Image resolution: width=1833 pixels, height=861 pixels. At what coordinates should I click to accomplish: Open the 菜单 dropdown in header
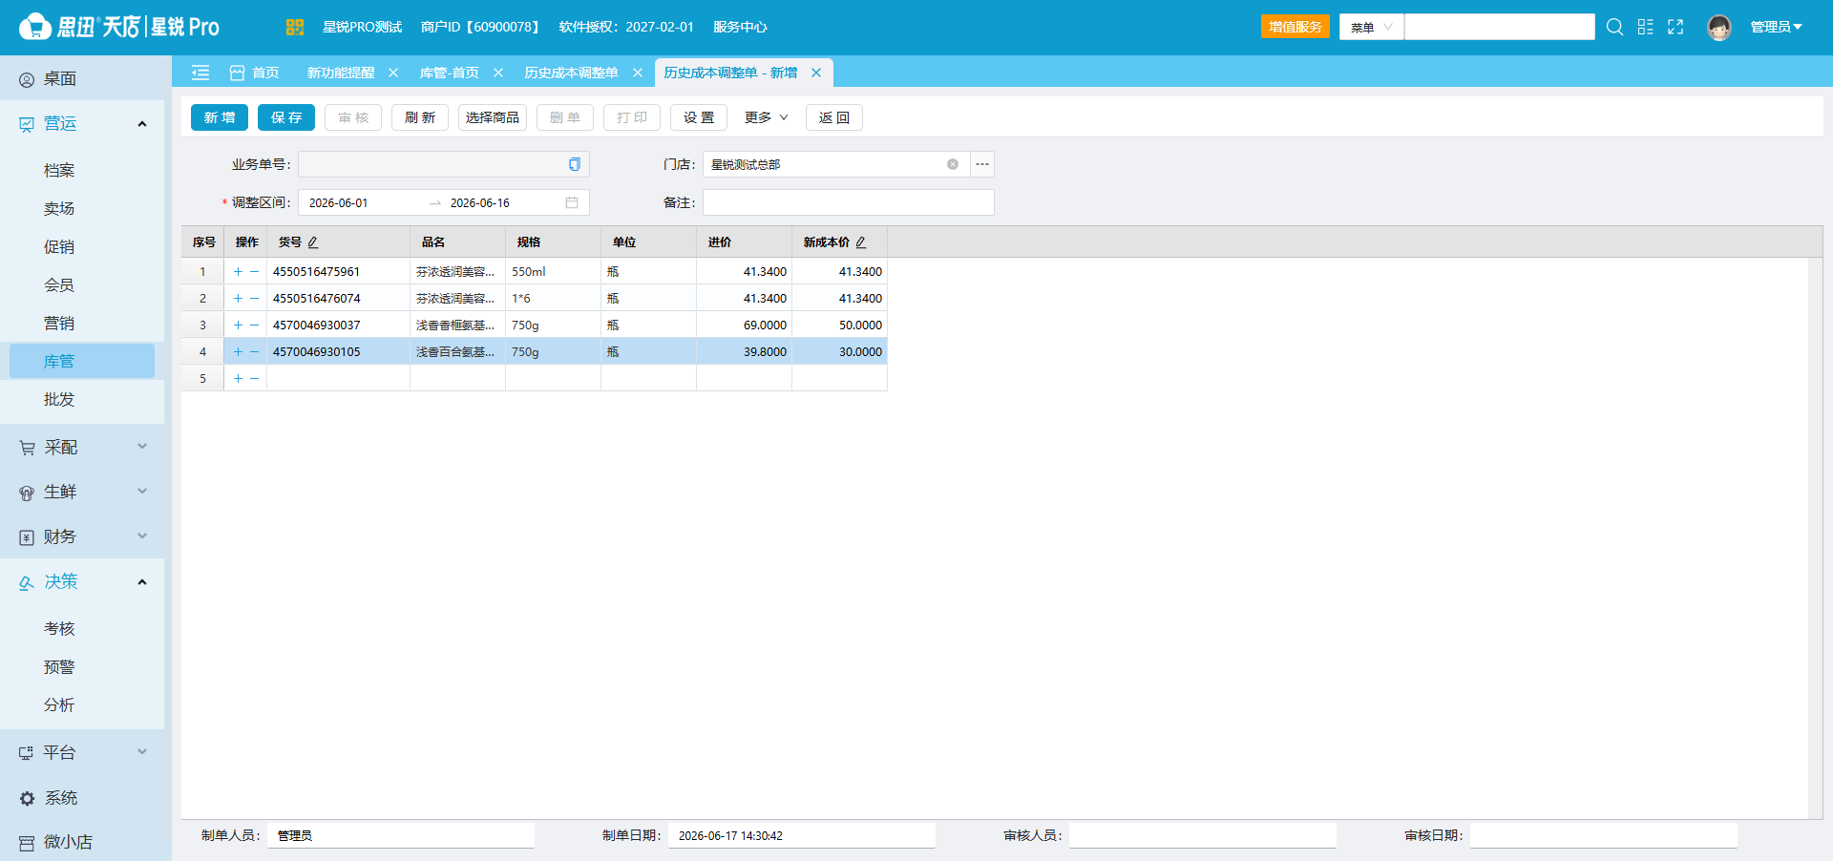pyautogui.click(x=1372, y=27)
